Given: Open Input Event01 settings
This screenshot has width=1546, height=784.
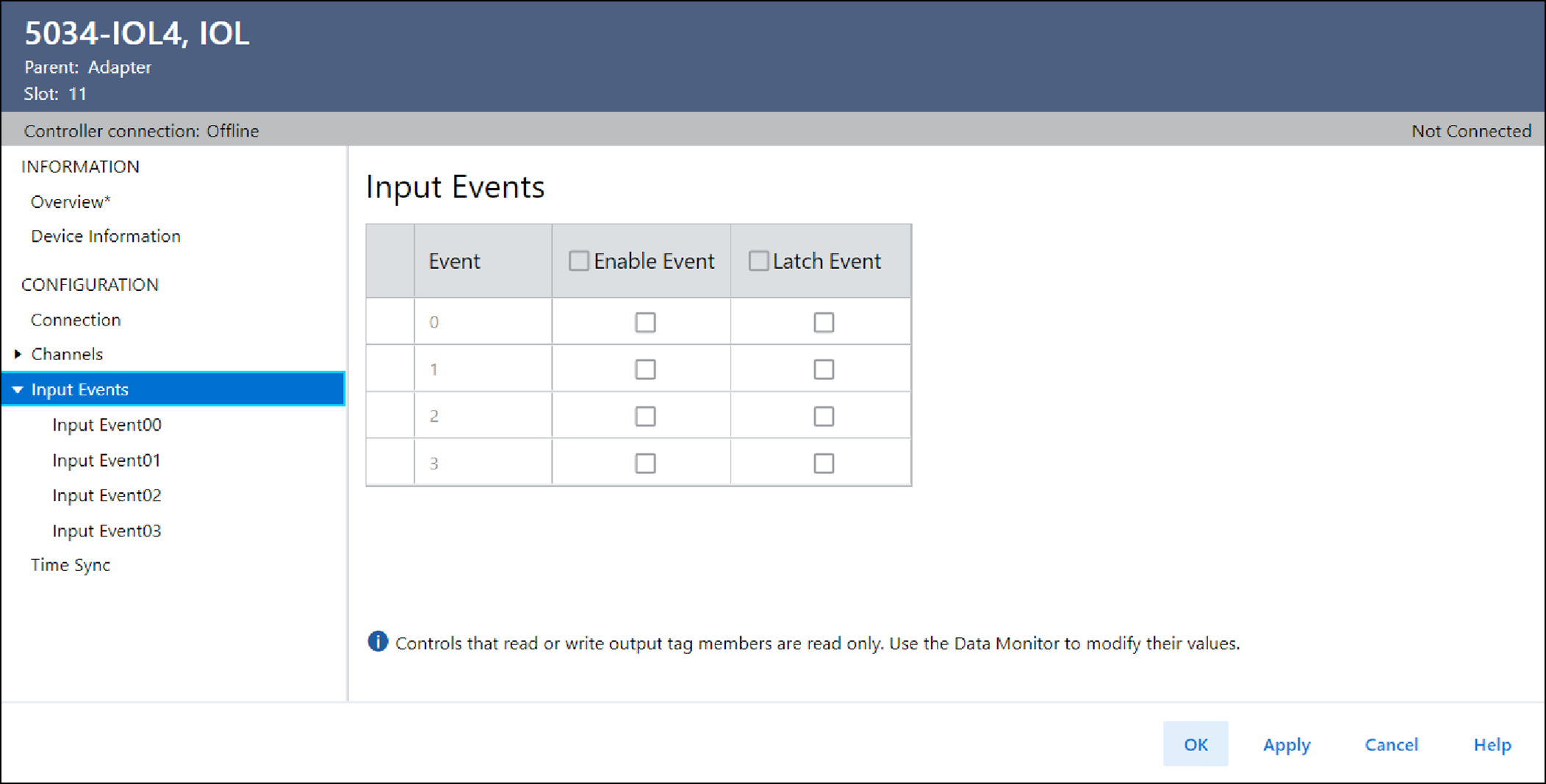Looking at the screenshot, I should pyautogui.click(x=106, y=459).
